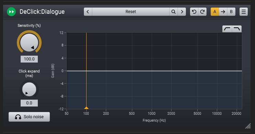Select the orange frequency marker at 100 Hz
255x134 pixels.
86,108
